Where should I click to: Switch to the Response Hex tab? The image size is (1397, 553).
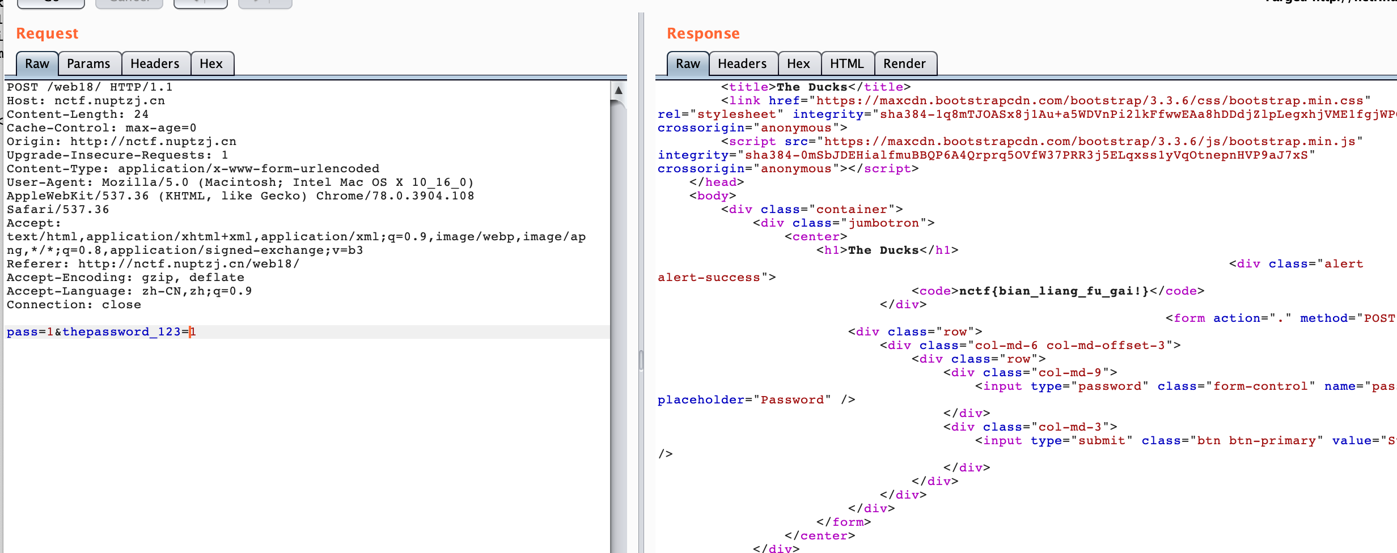coord(799,63)
